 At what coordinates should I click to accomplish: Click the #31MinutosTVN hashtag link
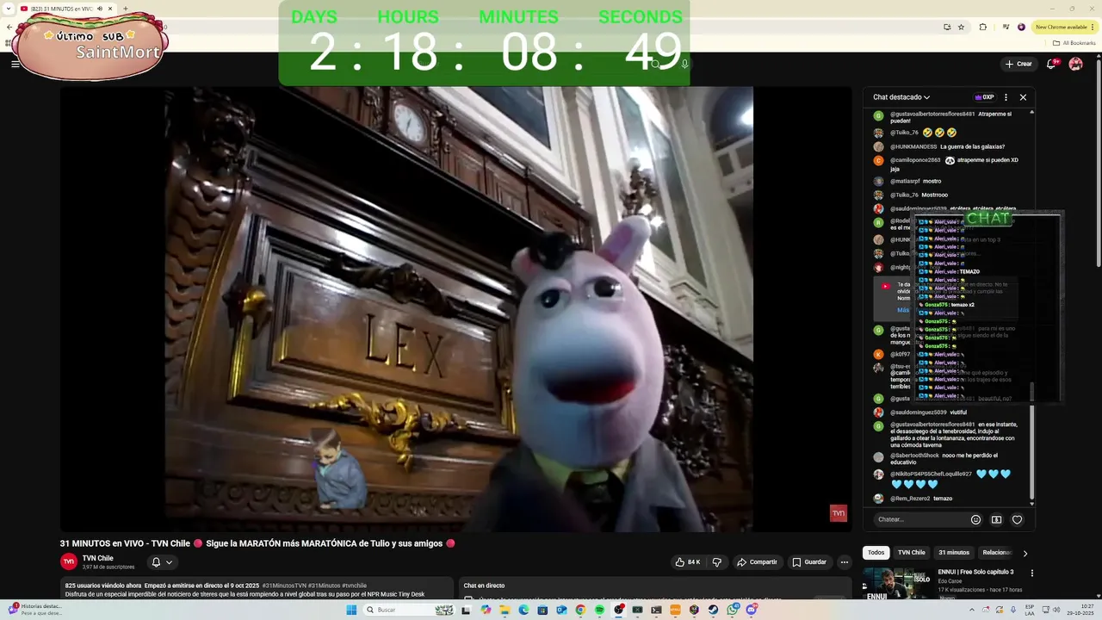(x=284, y=586)
